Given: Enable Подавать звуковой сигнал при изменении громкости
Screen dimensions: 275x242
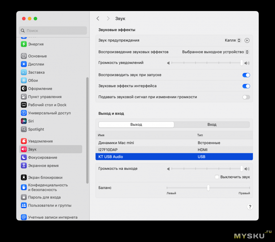Looking at the screenshot, I should [x=246, y=97].
